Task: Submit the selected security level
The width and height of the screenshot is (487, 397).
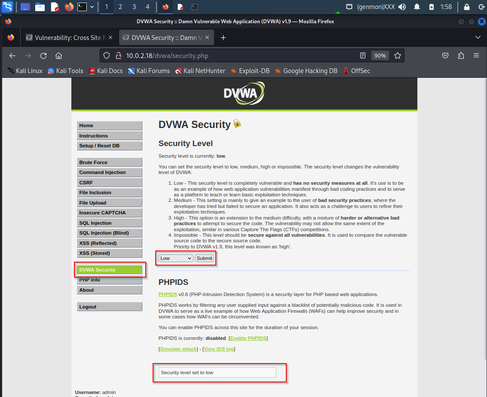Action: point(204,258)
